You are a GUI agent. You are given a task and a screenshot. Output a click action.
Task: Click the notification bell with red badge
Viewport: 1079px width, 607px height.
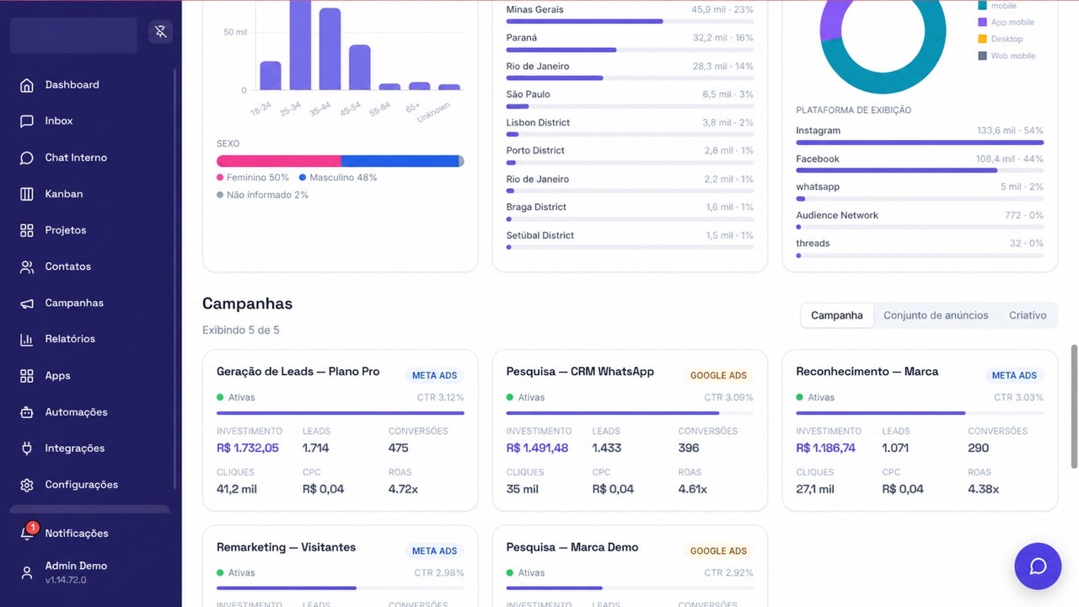[x=28, y=532]
